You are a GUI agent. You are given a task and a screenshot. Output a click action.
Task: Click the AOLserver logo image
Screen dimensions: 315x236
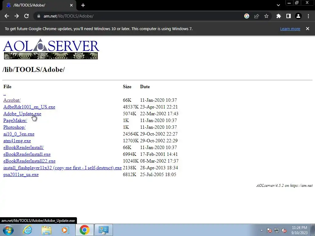click(x=51, y=49)
